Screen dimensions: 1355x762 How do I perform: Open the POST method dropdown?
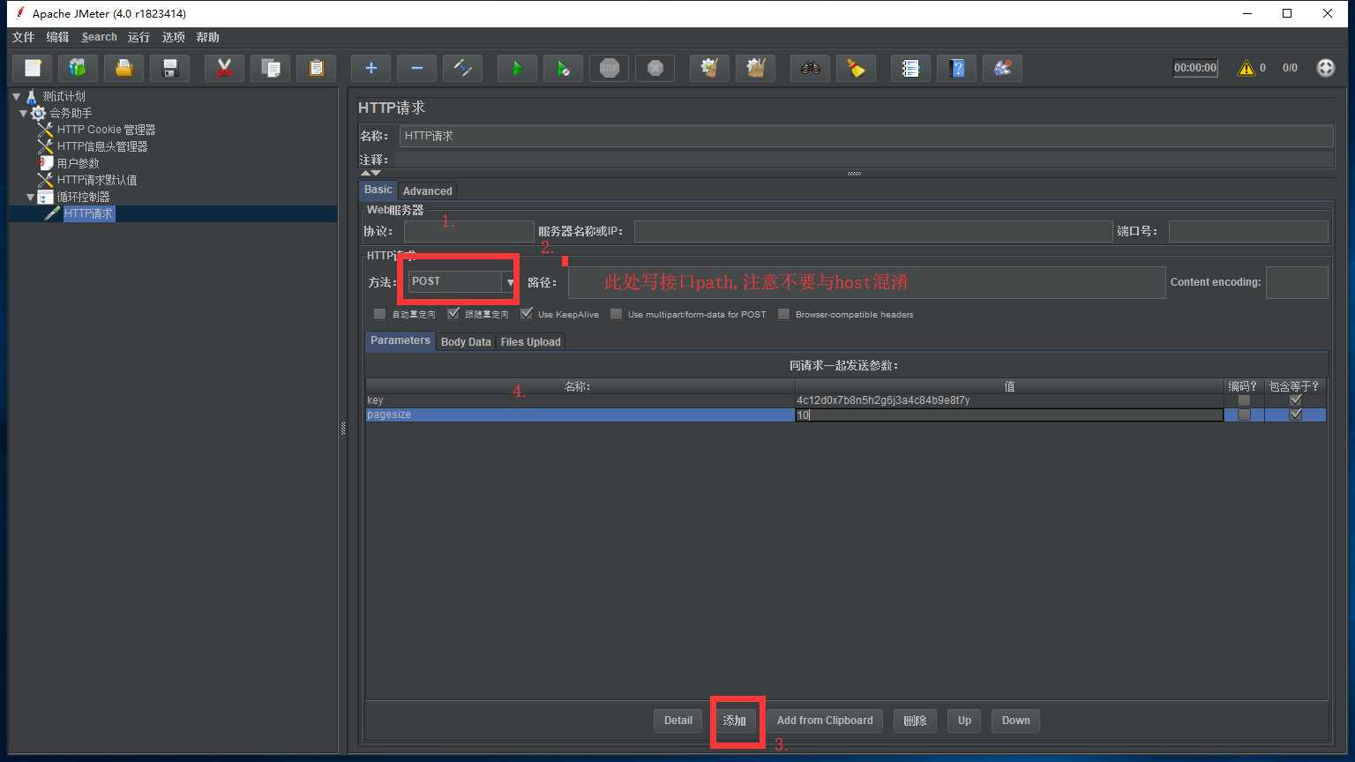tap(510, 282)
